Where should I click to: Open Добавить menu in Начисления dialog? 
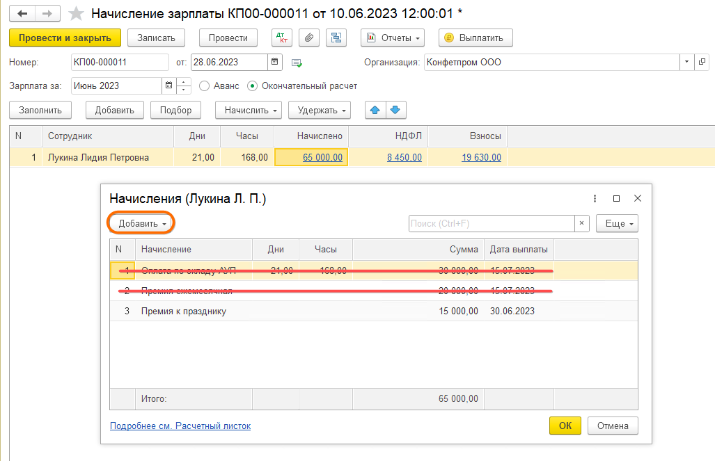142,223
